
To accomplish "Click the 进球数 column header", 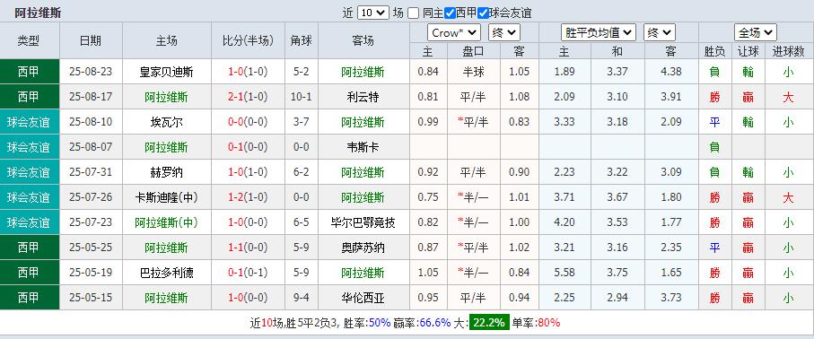I will tap(788, 51).
